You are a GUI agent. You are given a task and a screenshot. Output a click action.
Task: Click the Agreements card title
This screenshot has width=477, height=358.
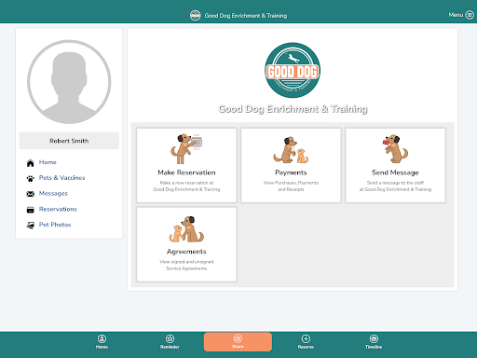pos(186,252)
